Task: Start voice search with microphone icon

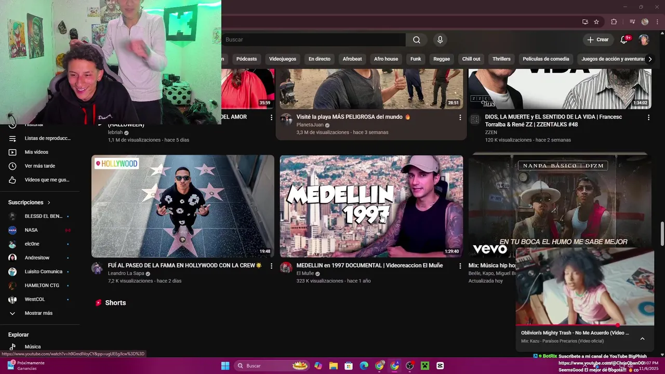Action: [x=440, y=39]
